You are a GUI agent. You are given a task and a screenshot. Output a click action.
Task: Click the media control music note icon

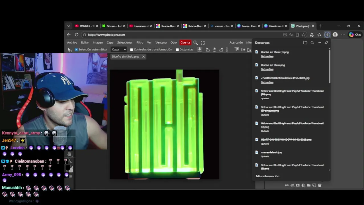coord(312,34)
